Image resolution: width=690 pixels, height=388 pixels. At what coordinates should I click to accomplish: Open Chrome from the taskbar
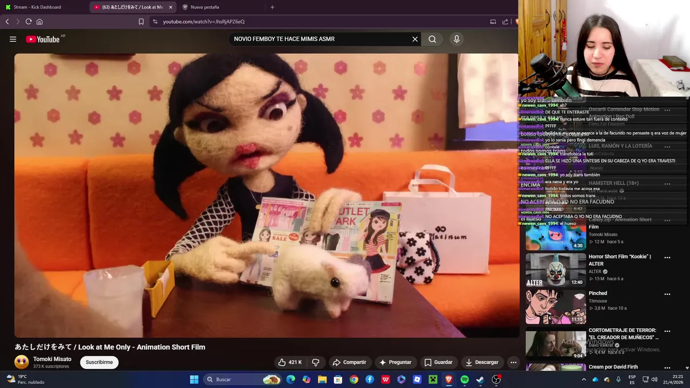coord(354,379)
